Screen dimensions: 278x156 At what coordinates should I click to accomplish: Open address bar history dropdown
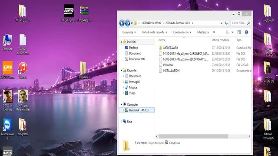point(222,23)
